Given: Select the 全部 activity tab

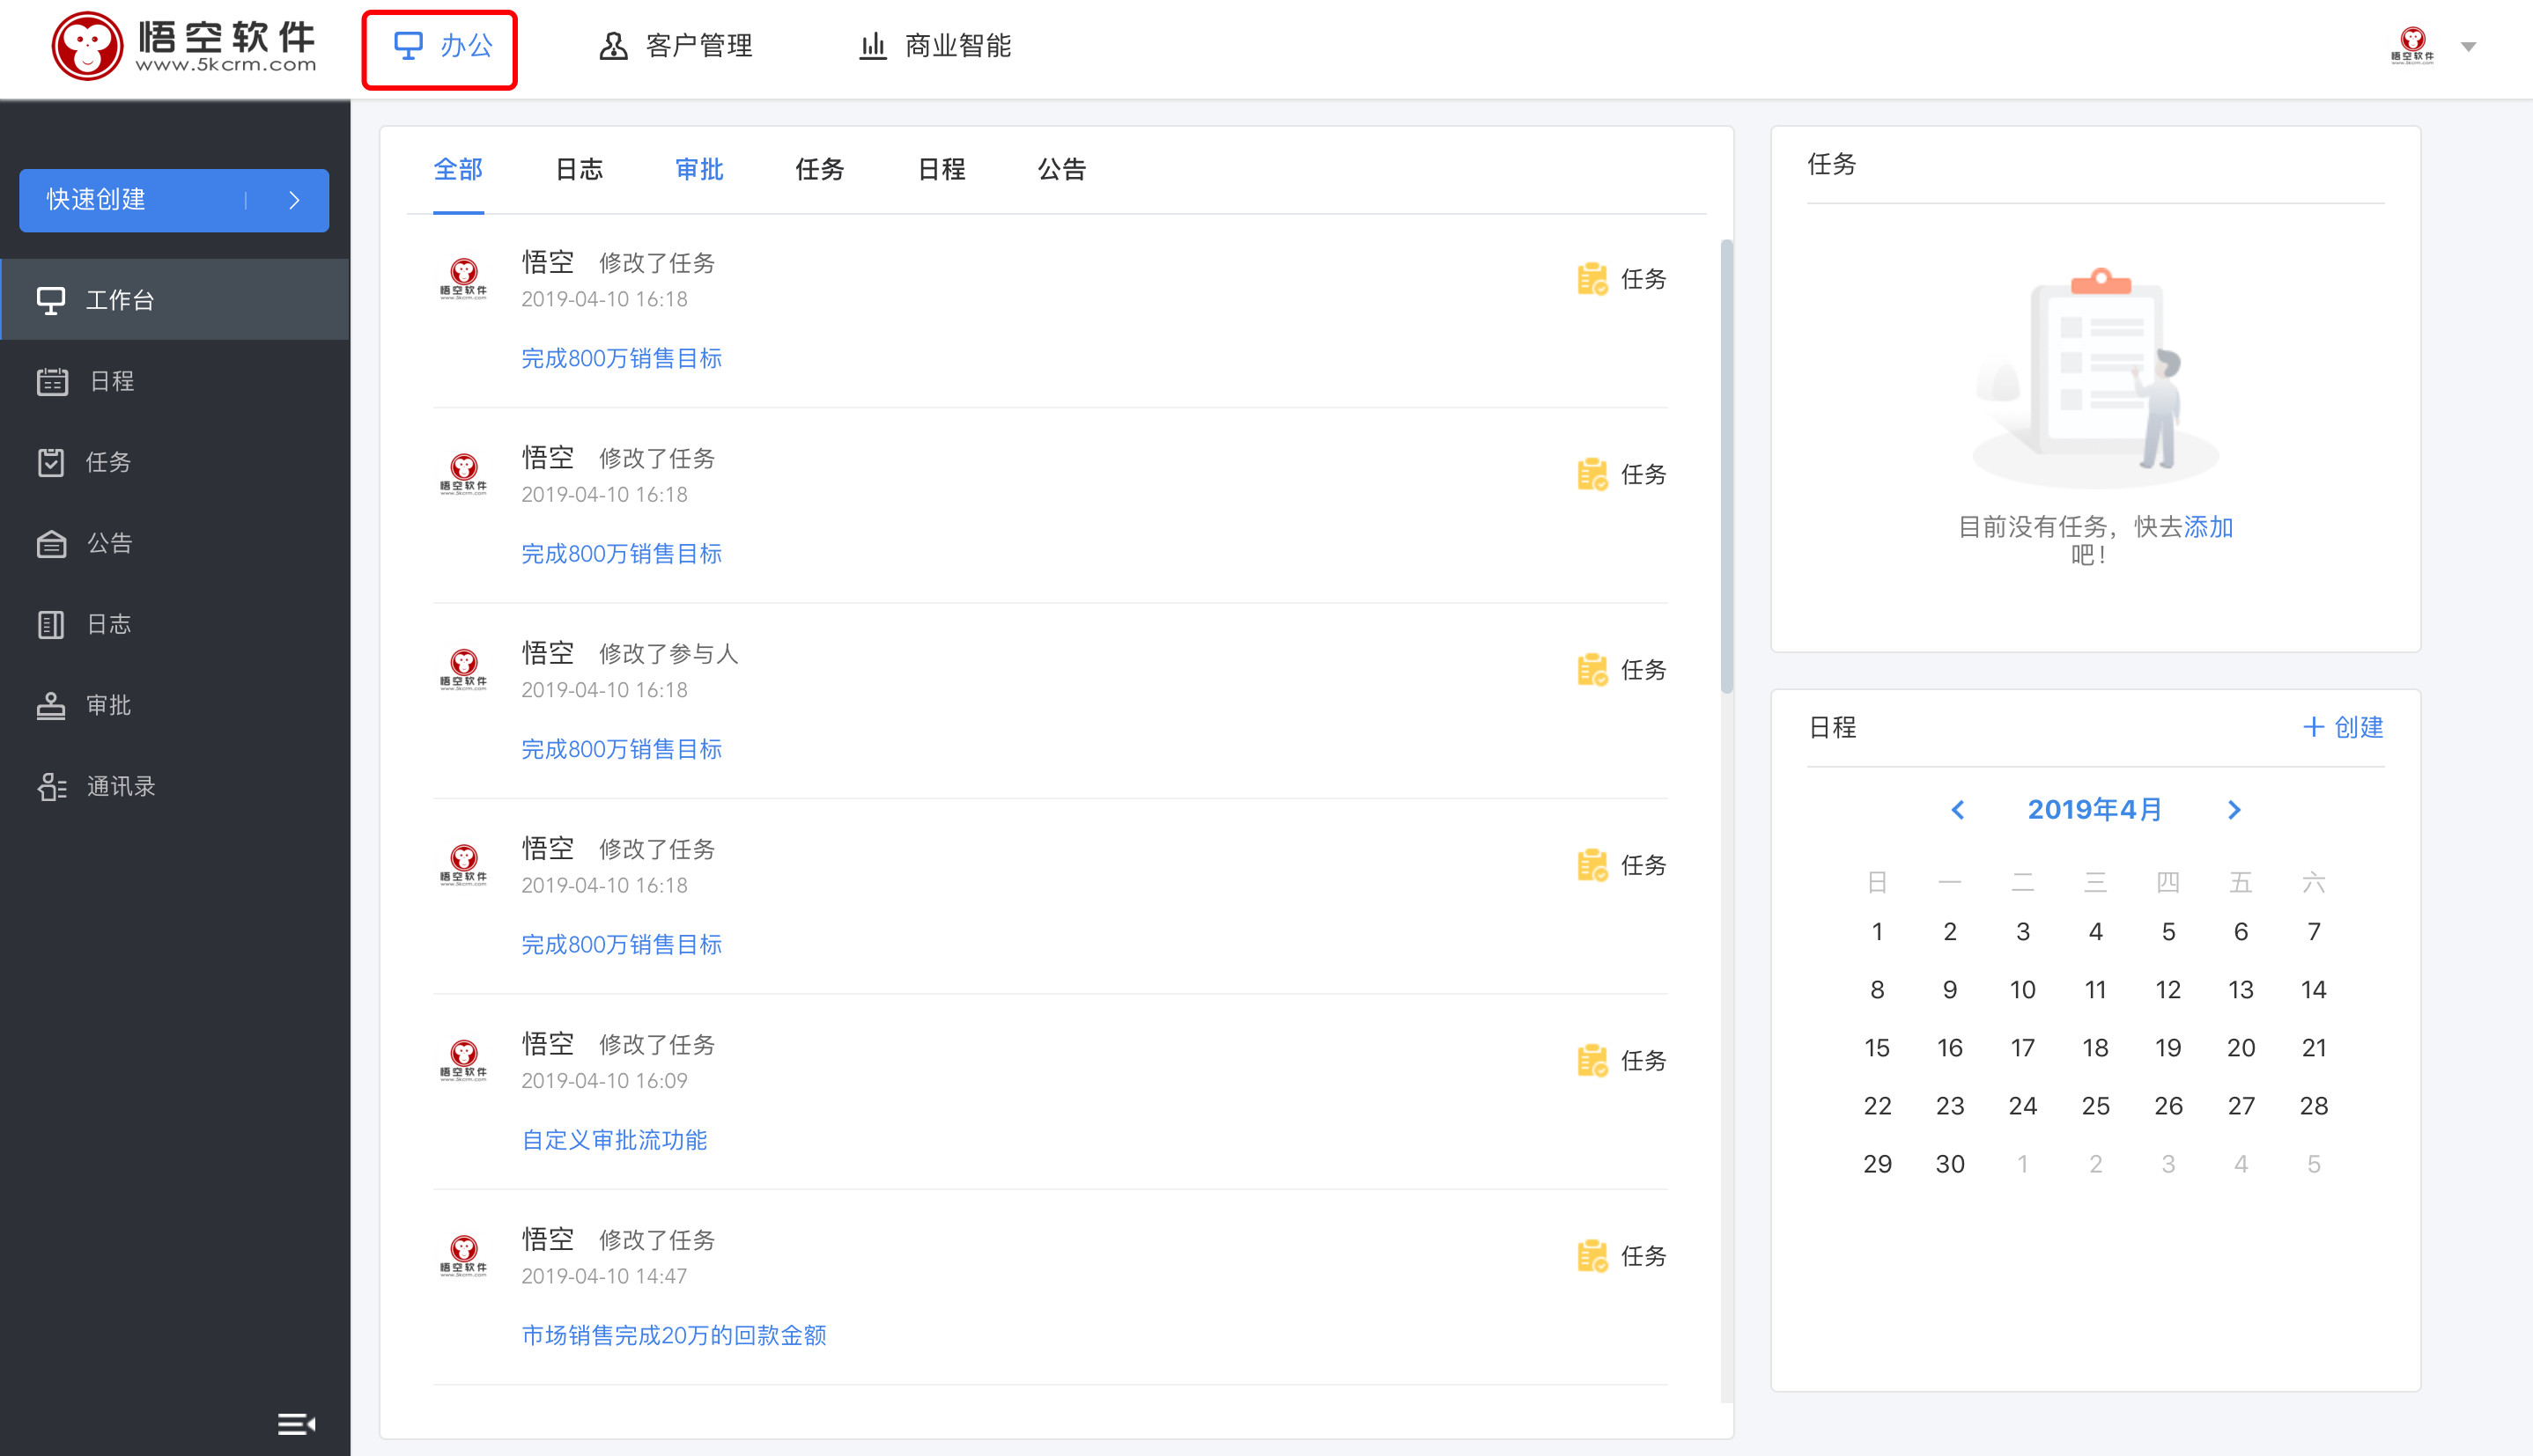Looking at the screenshot, I should [459, 169].
